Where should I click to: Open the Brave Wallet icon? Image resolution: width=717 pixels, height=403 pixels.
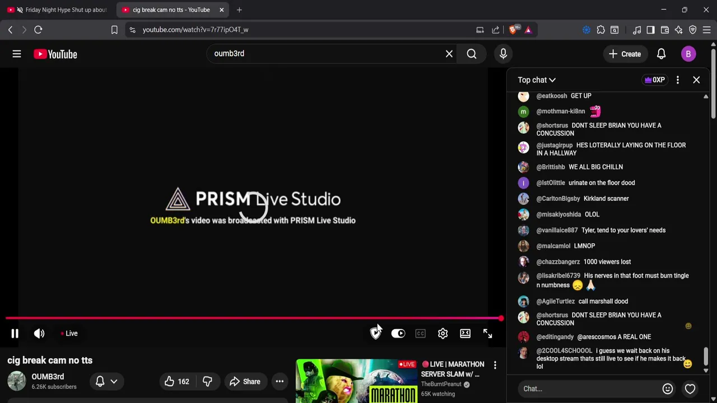[665, 30]
